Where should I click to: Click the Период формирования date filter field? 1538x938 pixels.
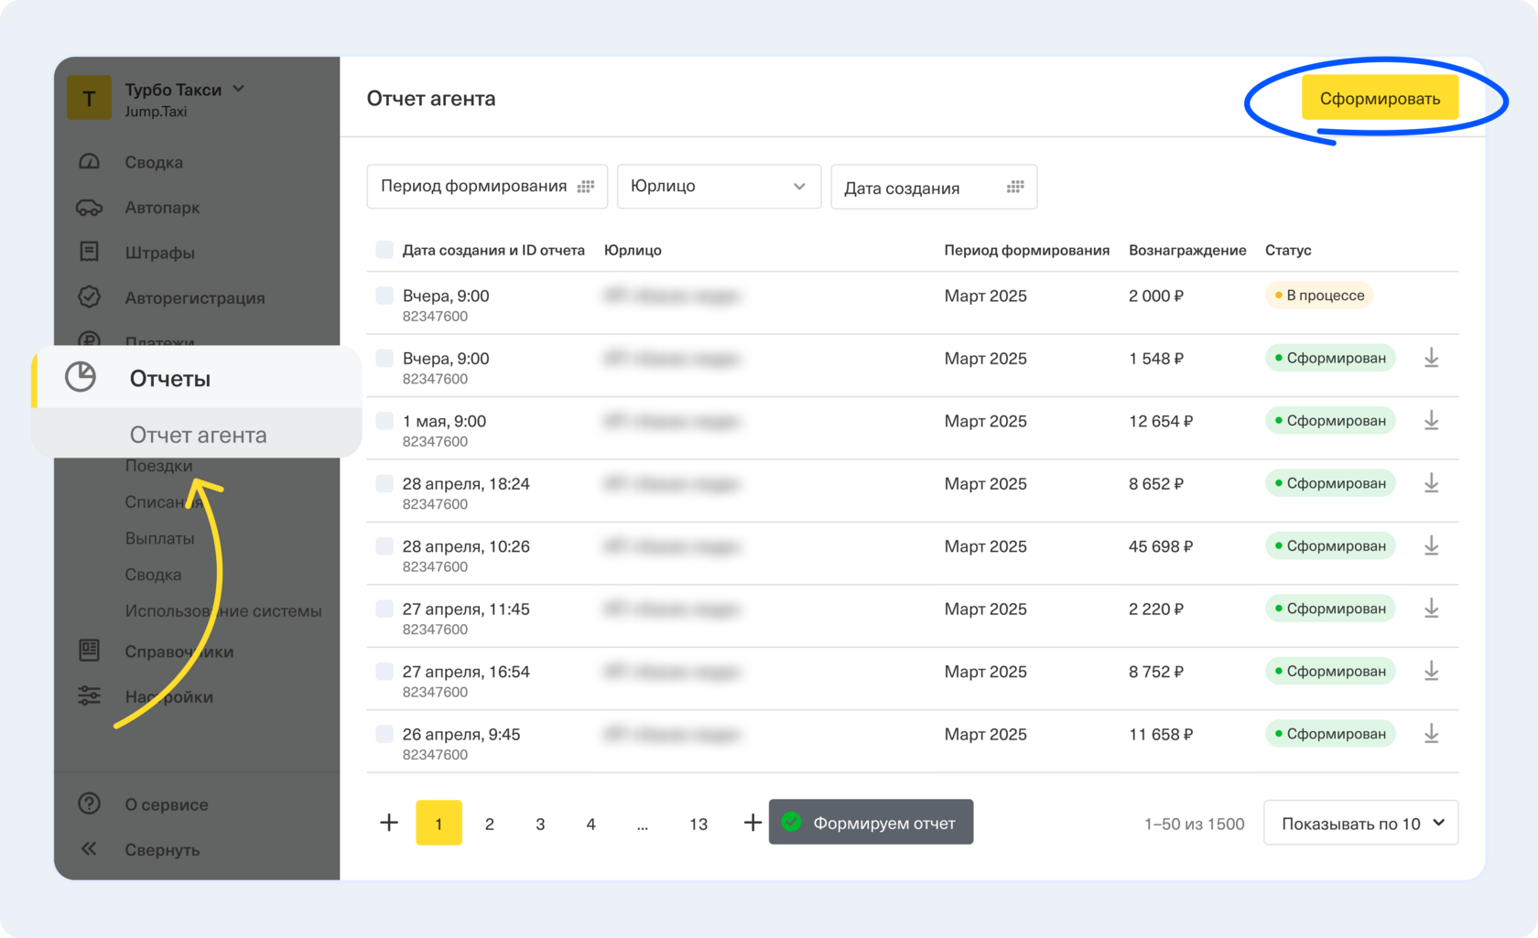(486, 187)
